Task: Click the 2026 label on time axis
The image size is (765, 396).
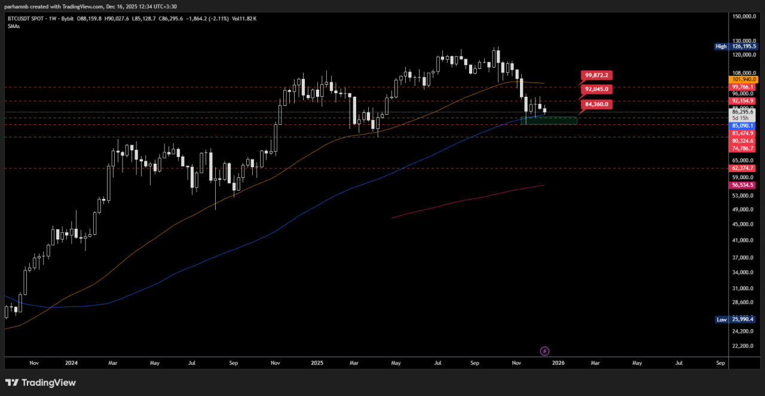Action: coord(558,363)
